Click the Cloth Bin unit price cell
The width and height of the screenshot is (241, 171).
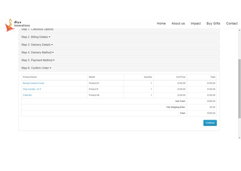pyautogui.click(x=170, y=95)
